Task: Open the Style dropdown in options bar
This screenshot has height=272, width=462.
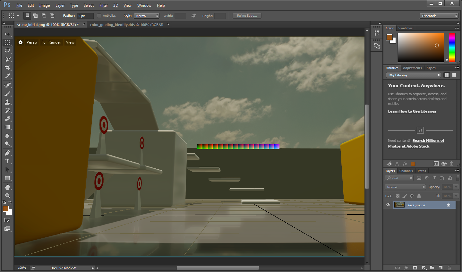Action: click(147, 15)
